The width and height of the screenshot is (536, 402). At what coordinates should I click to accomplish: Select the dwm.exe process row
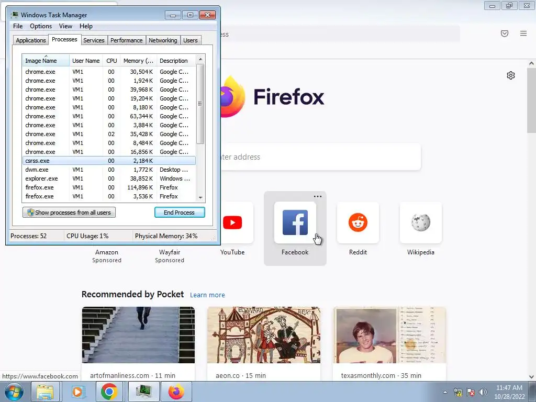[x=109, y=170]
